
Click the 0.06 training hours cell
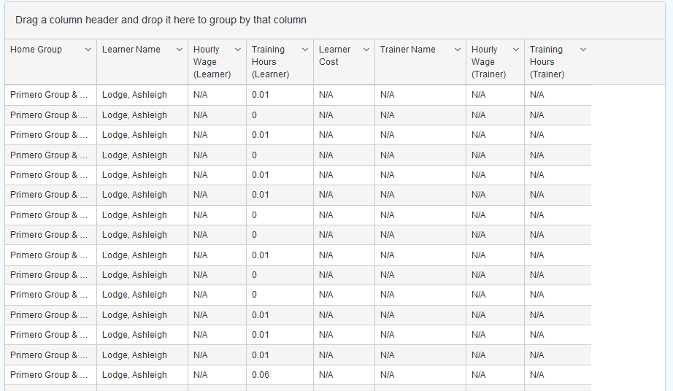pos(260,375)
